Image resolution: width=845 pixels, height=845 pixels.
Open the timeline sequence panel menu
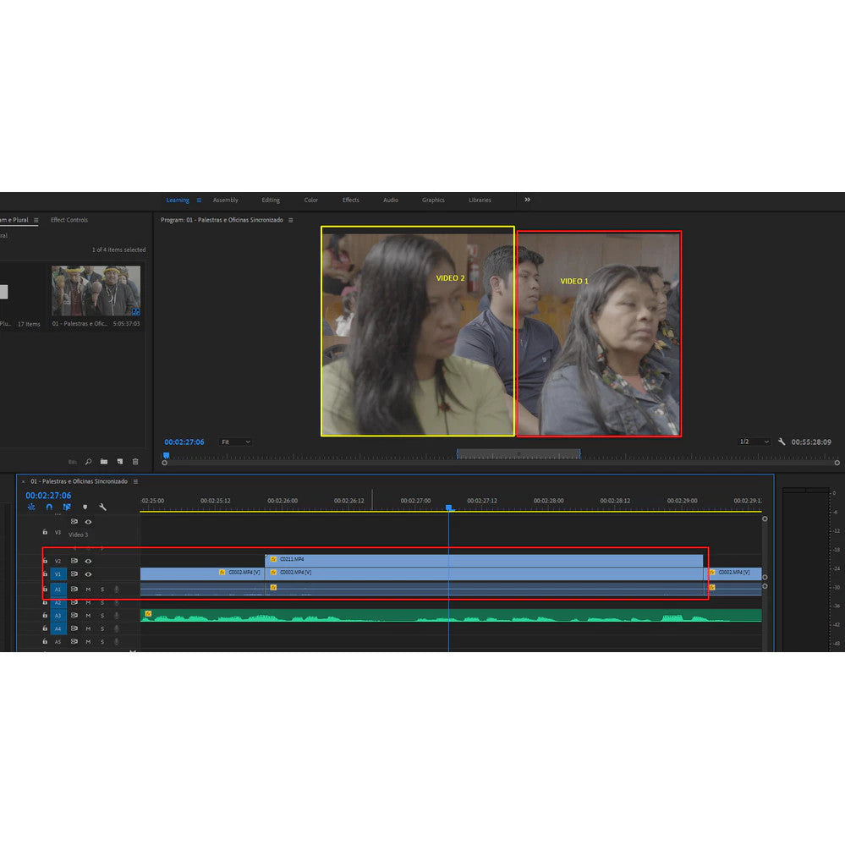135,481
